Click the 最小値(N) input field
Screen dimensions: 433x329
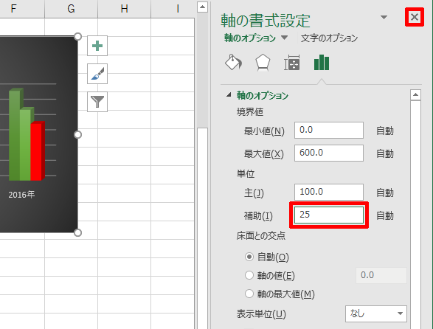329,130
